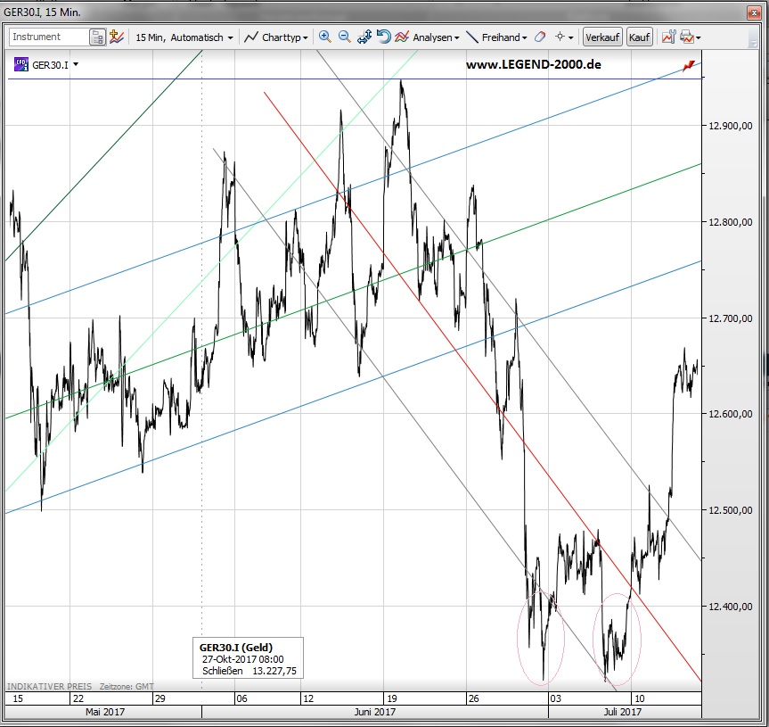This screenshot has width=769, height=727.
Task: Open the Freihand drawing menu
Action: 497,37
